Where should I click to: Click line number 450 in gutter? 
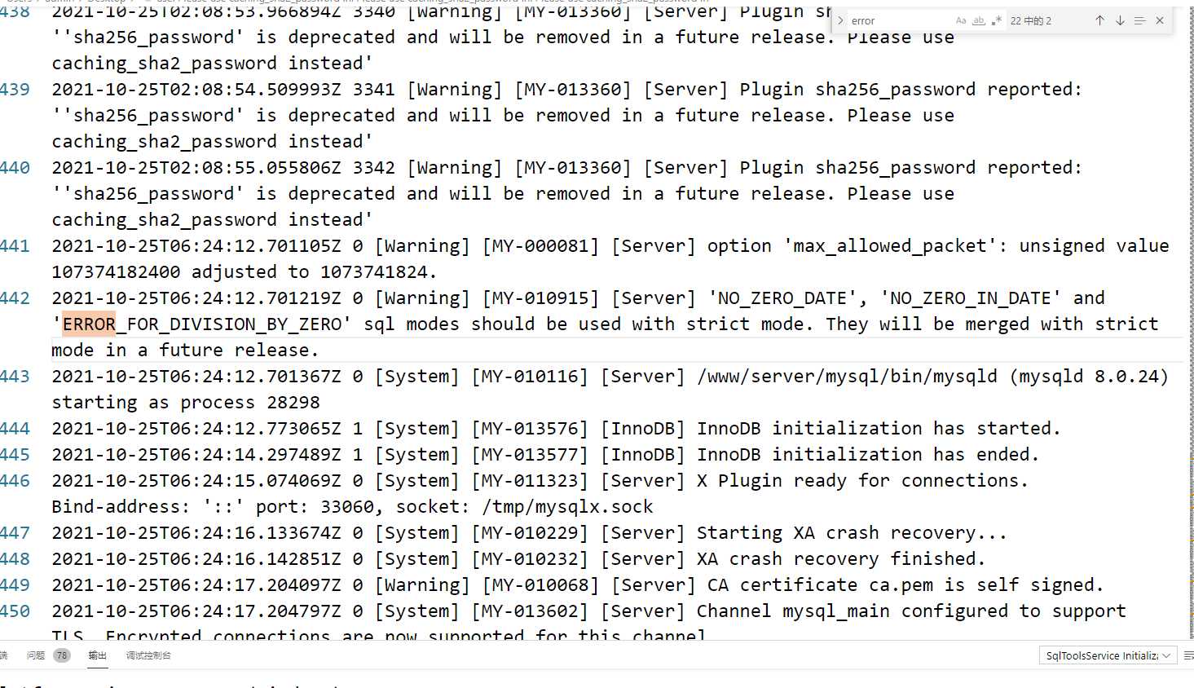[15, 611]
